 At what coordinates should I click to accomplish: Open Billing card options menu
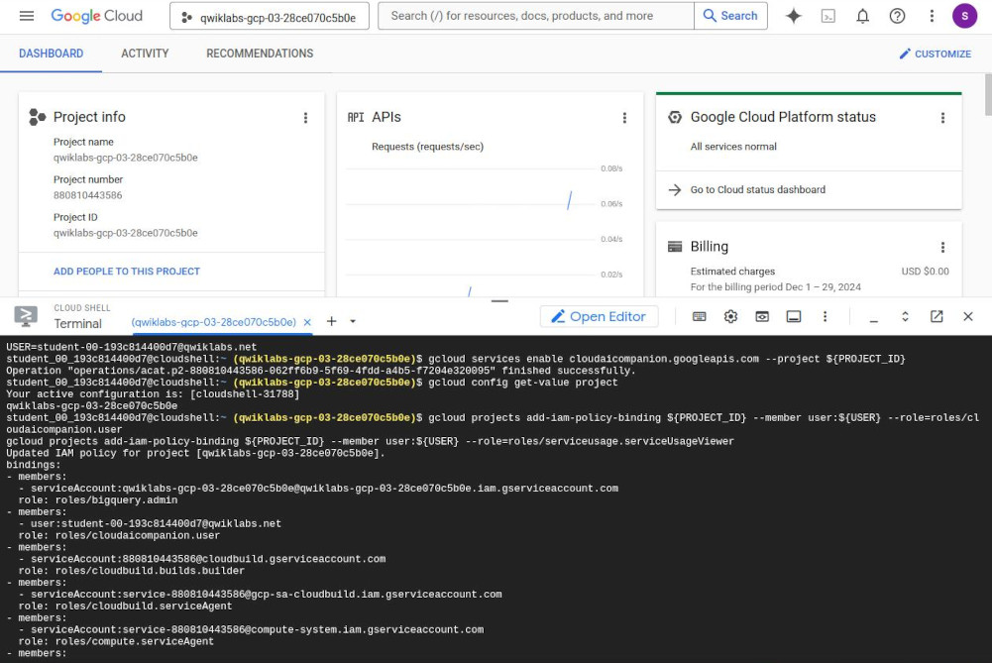[x=942, y=247]
